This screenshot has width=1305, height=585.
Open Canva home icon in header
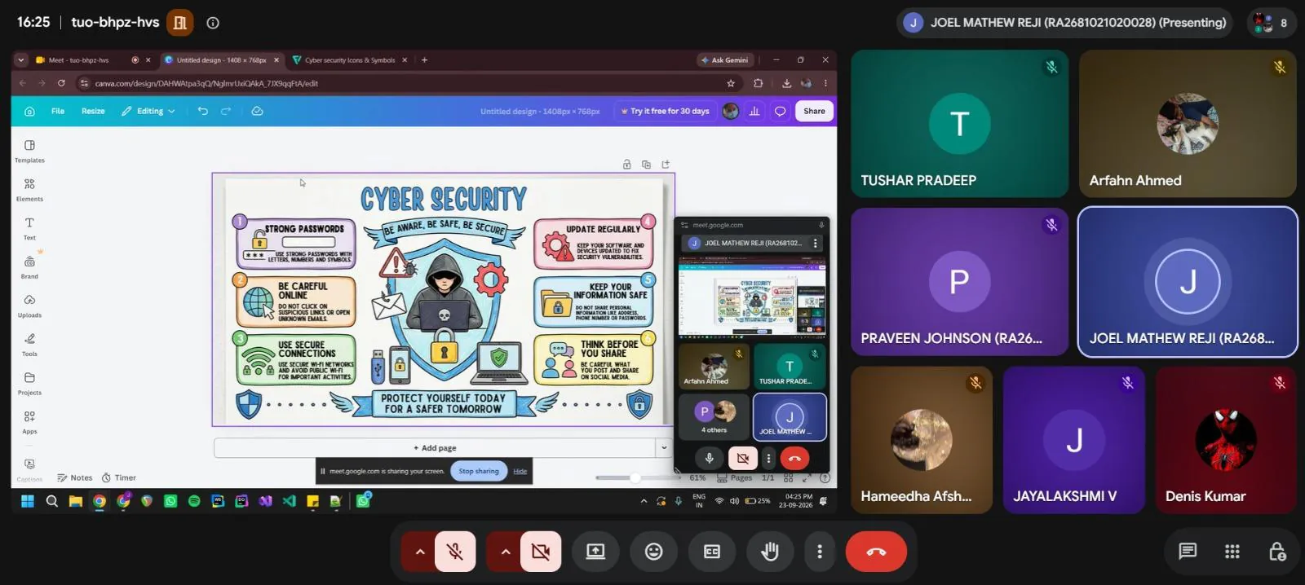29,111
